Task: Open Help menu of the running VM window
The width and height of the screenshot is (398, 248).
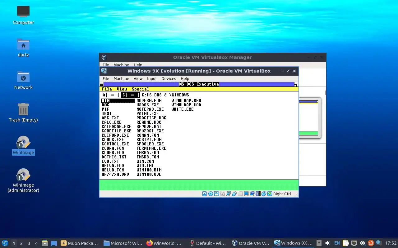Action: coord(185,78)
